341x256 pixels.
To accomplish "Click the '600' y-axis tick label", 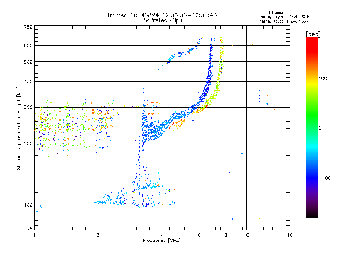I will 28,46.
